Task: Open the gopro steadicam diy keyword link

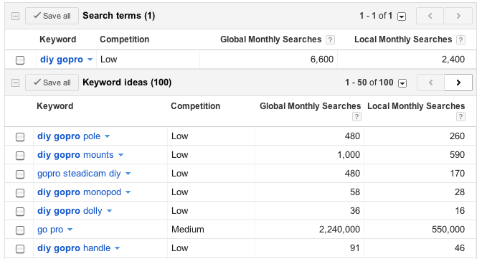Action: (x=79, y=174)
